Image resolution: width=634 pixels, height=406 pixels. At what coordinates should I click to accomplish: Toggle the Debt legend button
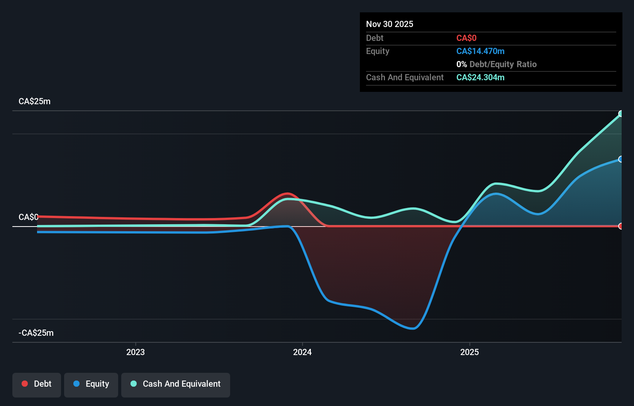[x=37, y=385]
